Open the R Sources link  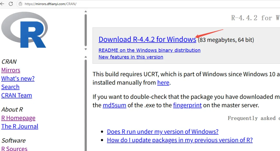point(14,149)
